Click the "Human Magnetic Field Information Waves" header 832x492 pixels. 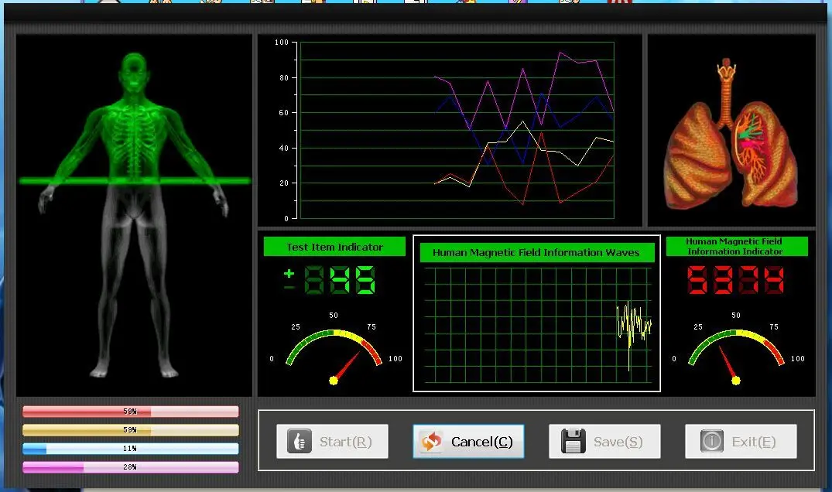(x=536, y=253)
